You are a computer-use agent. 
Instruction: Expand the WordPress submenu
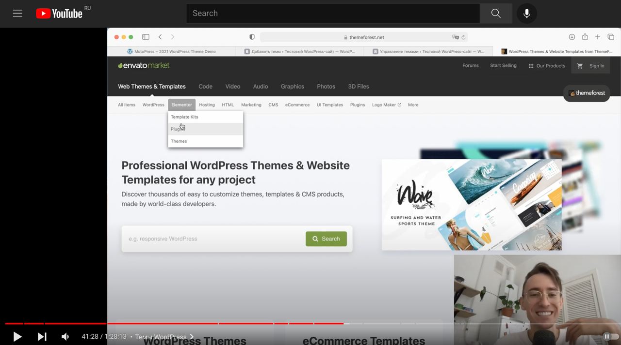(153, 105)
